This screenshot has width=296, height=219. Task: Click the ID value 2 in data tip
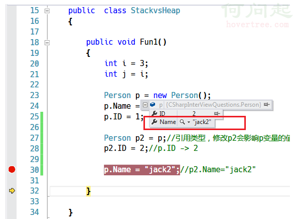[194, 114]
